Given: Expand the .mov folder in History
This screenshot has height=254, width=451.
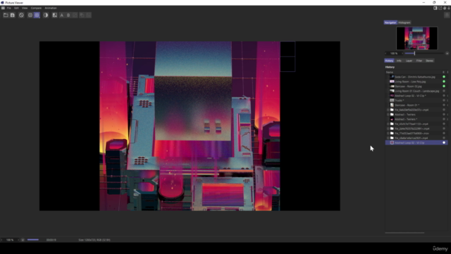Looking at the screenshot, I should 388,133.
